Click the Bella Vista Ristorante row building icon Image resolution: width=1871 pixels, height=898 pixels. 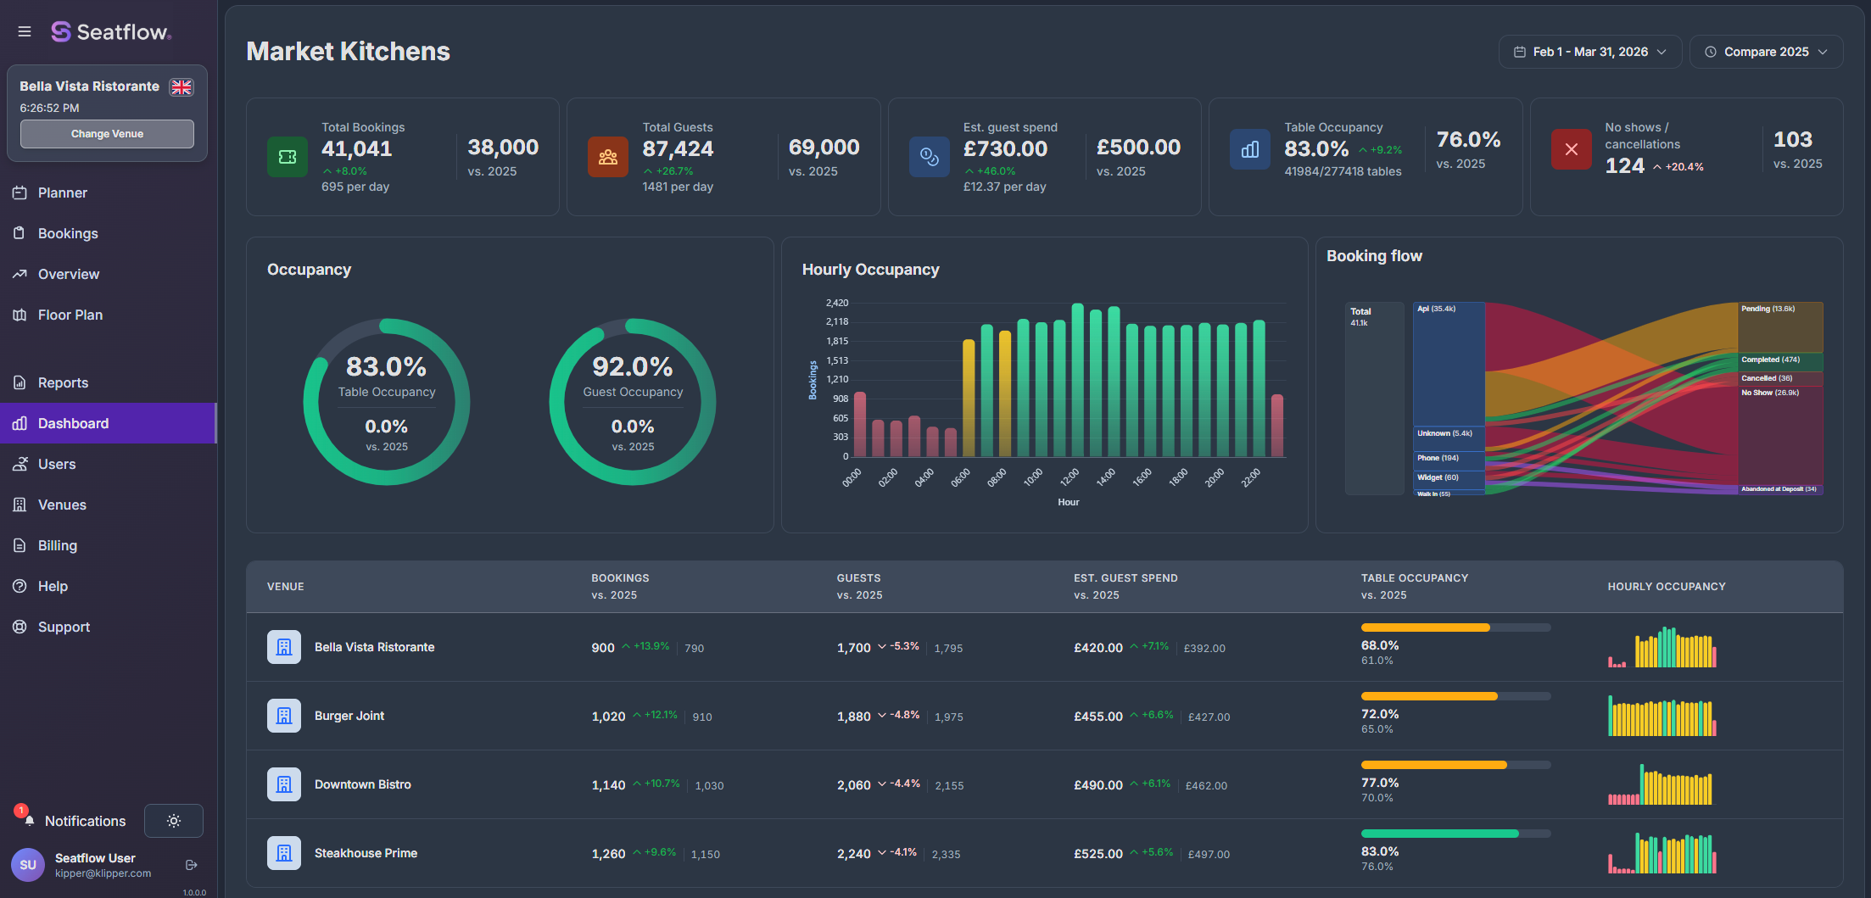[x=284, y=647]
